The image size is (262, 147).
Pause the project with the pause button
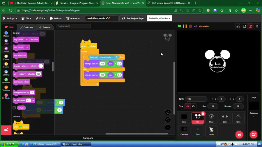pos(185,26)
